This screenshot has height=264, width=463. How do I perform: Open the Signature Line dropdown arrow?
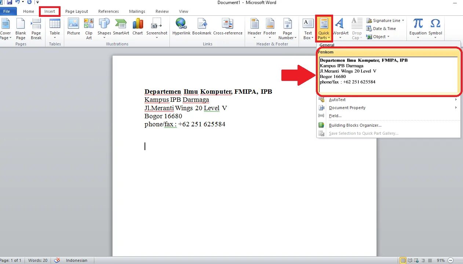coord(403,21)
